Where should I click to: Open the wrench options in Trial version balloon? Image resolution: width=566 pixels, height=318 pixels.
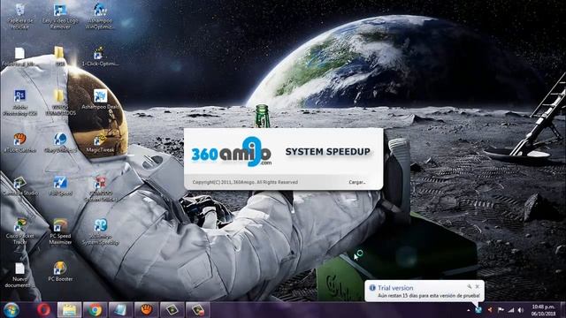[x=470, y=286]
